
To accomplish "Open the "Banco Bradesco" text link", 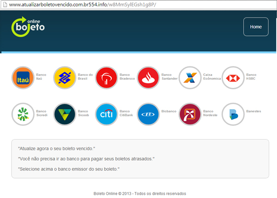I will click(x=127, y=76).
